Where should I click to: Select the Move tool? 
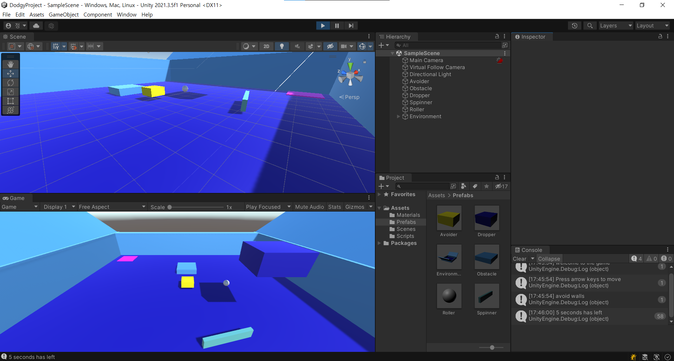pos(11,74)
